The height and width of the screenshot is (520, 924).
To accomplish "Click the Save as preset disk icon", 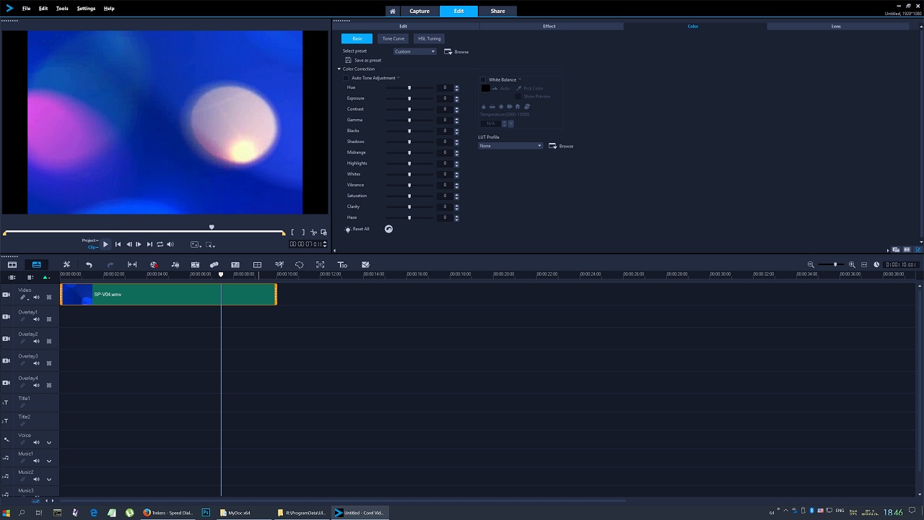I will (x=348, y=61).
